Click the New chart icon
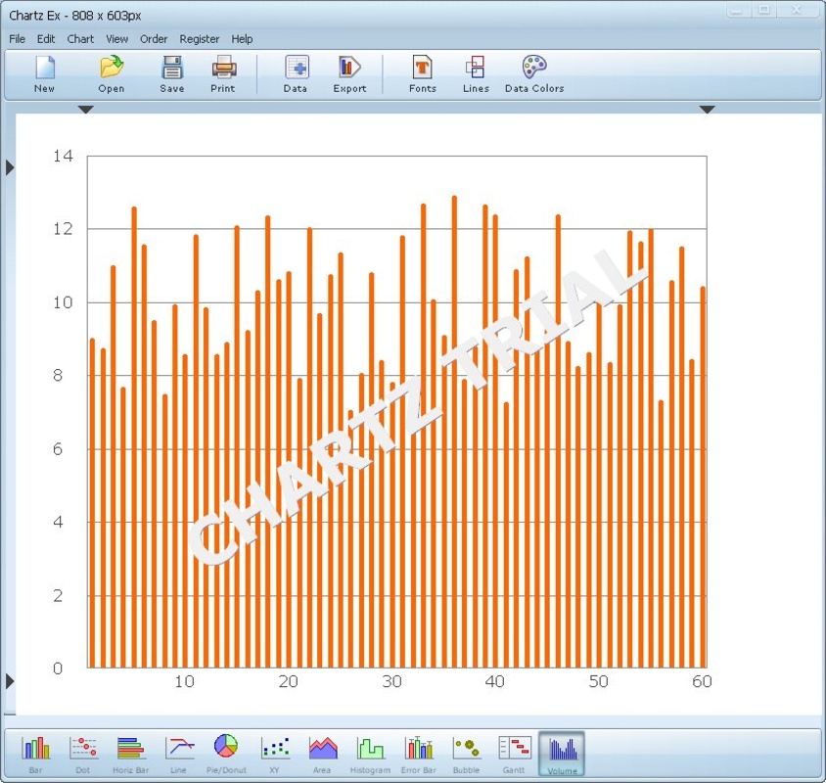This screenshot has height=783, width=826. pyautogui.click(x=44, y=73)
